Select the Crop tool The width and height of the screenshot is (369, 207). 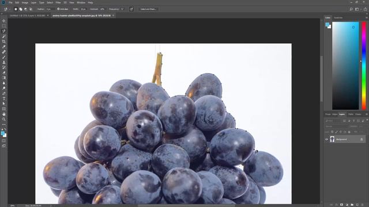click(4, 41)
